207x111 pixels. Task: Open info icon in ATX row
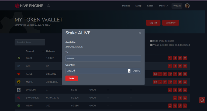point(170,66)
